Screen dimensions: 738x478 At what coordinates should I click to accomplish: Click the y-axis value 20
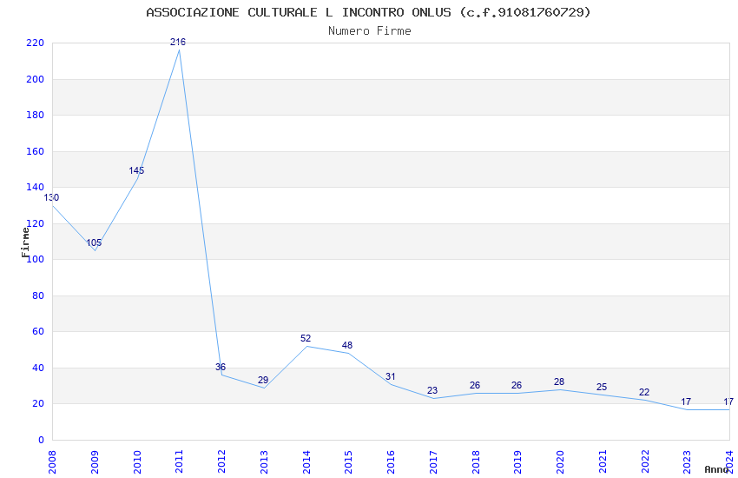pyautogui.click(x=38, y=403)
